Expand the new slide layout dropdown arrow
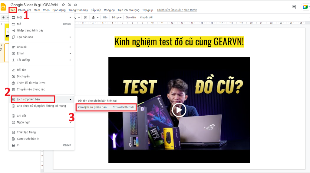Screen dimensions: 310x173 [x=8, y=18]
